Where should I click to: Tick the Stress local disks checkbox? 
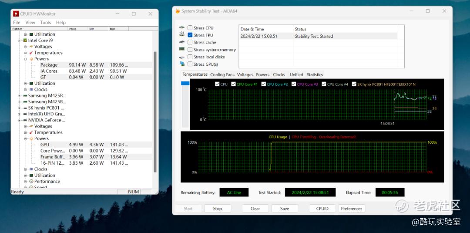(190, 57)
